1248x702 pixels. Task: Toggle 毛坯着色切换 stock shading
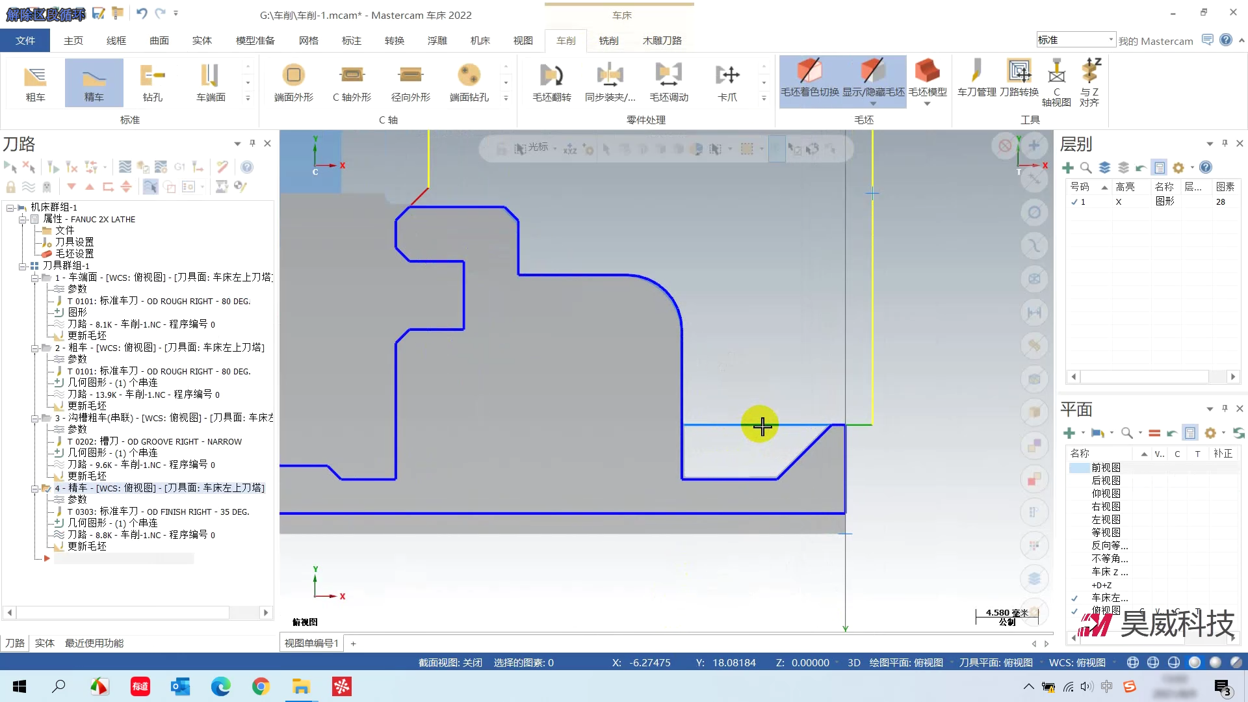[809, 79]
